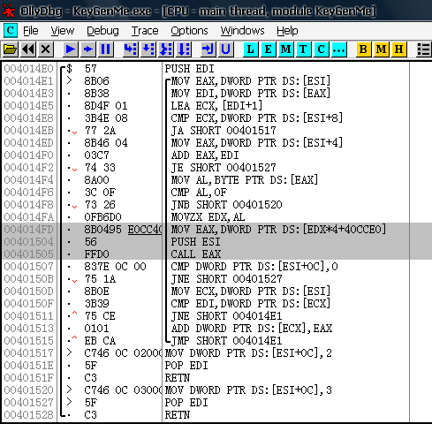Run thread with arrow icon
The height and width of the screenshot is (424, 432).
(88, 49)
